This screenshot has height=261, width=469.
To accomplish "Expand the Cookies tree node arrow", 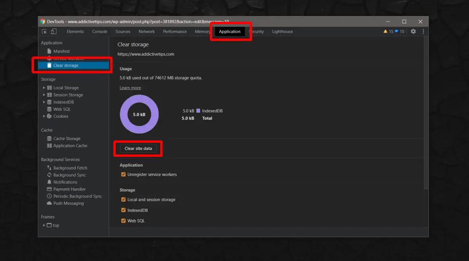I will pos(44,116).
